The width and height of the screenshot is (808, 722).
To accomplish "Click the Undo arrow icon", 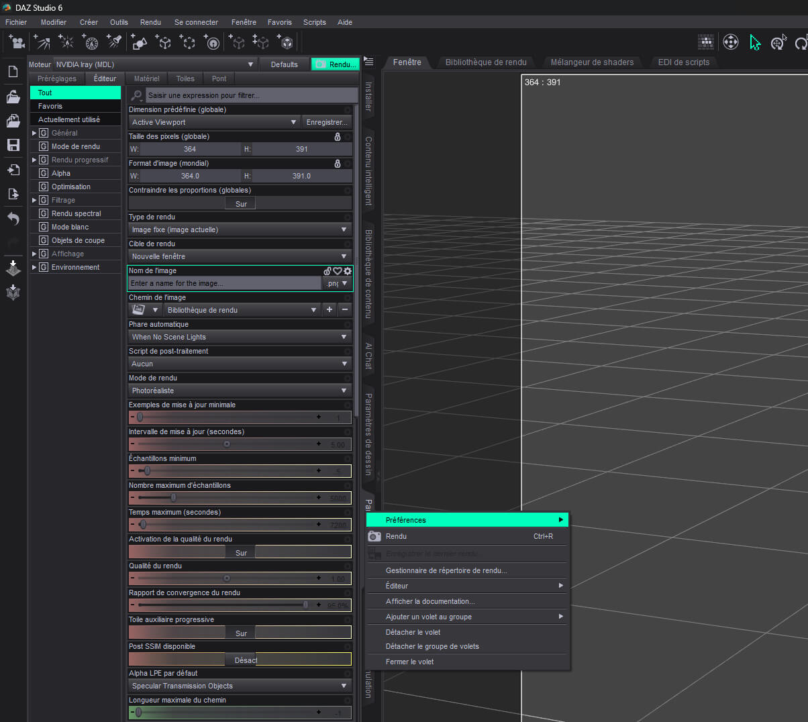I will coord(13,219).
